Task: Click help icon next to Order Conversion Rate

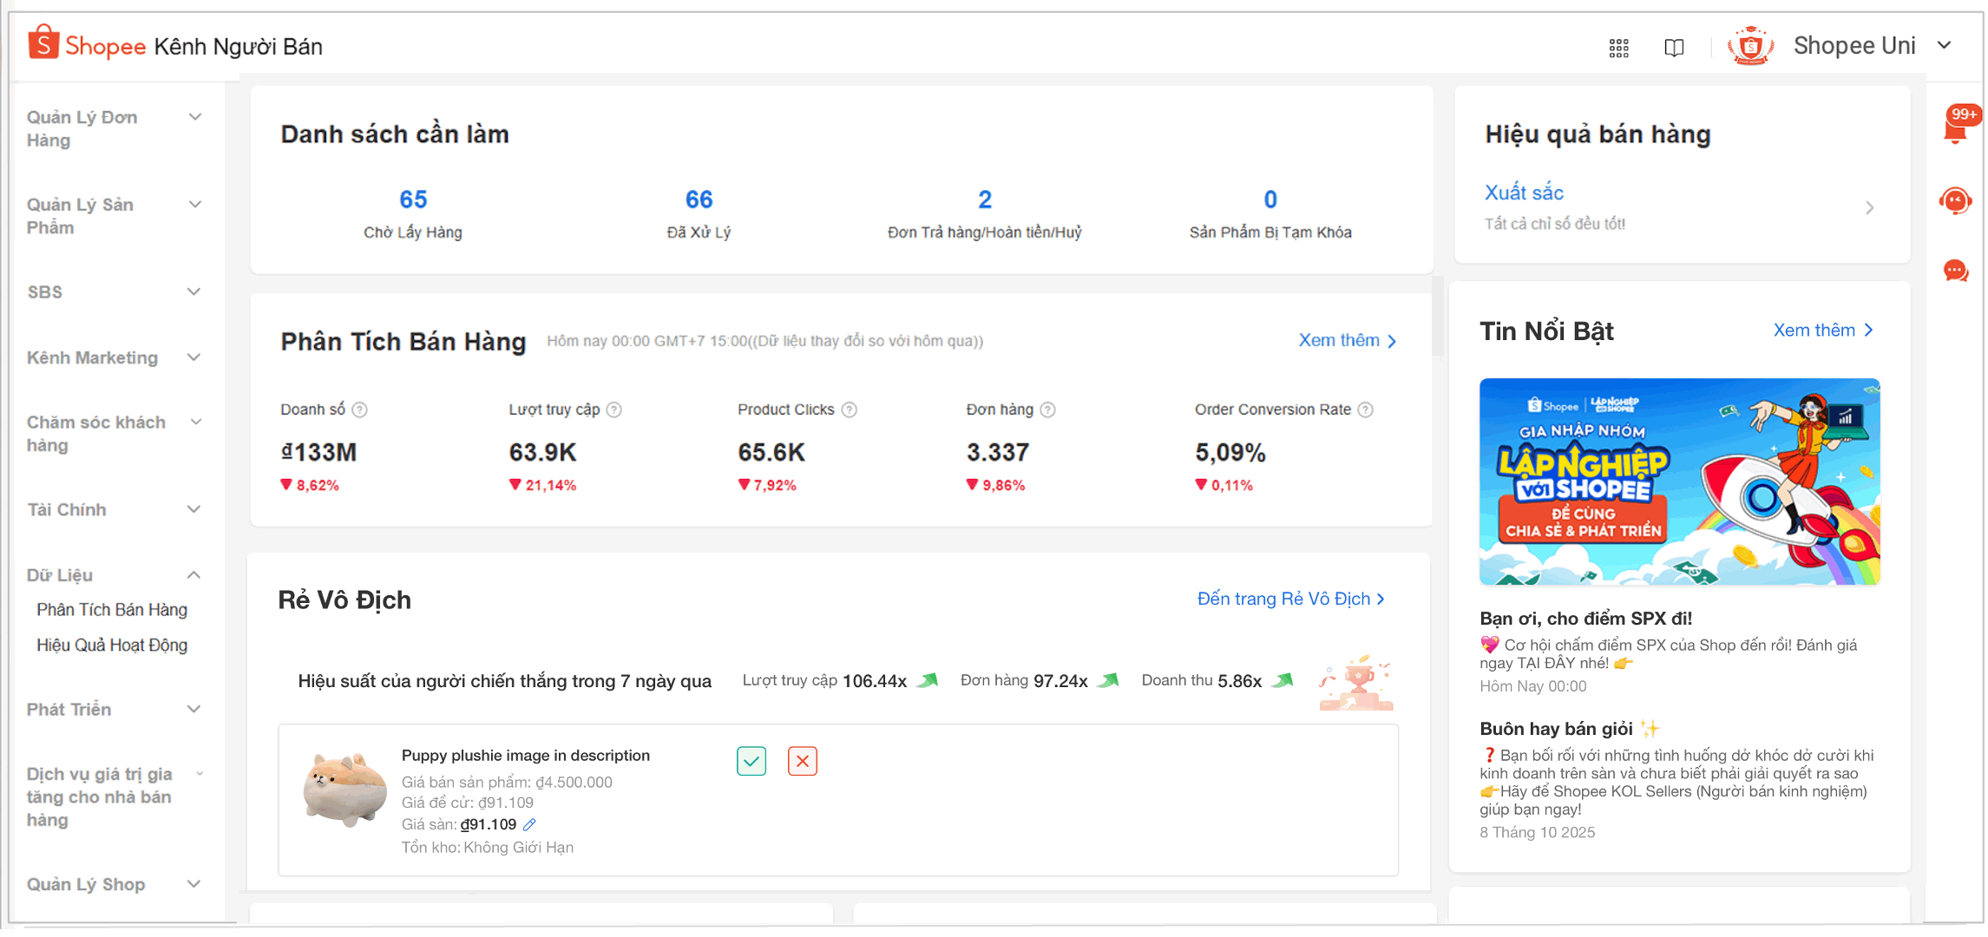Action: [1365, 410]
